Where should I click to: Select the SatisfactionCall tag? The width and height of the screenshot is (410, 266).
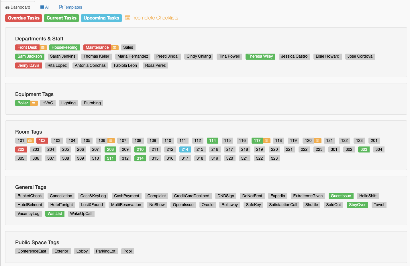pos(283,205)
